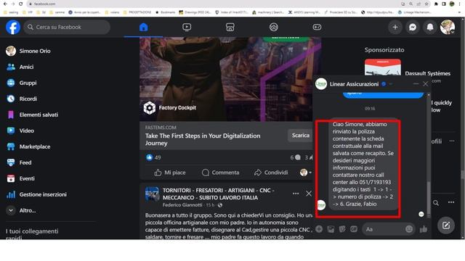
Task: Open the contacts options three-dot menu
Action: pyautogui.click(x=451, y=202)
